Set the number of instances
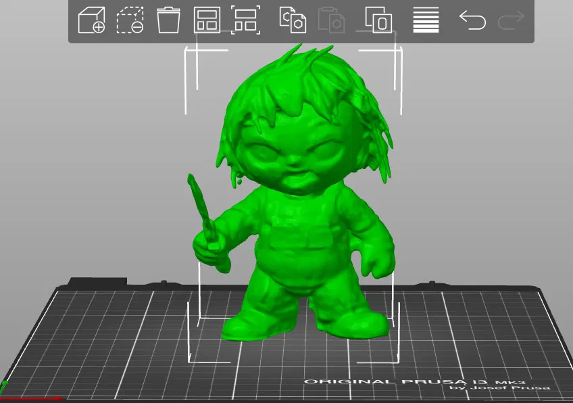 point(376,21)
